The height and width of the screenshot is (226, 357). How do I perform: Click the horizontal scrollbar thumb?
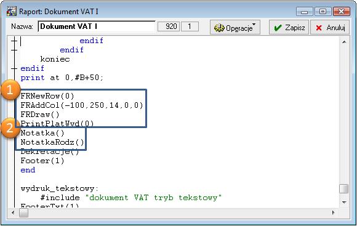tap(23, 213)
